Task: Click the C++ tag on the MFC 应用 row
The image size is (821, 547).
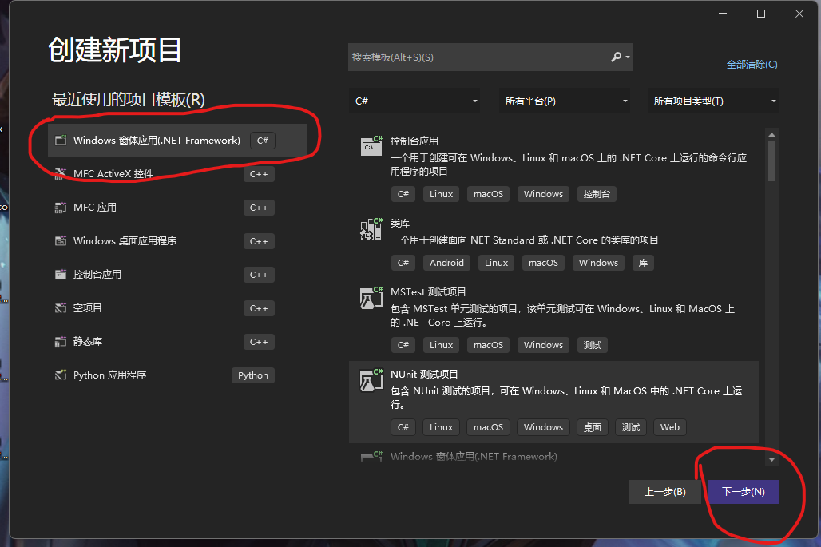Action: point(259,208)
